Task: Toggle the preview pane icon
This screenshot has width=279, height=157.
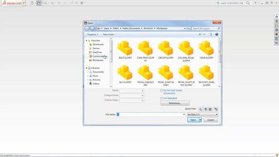Action: [x=210, y=34]
